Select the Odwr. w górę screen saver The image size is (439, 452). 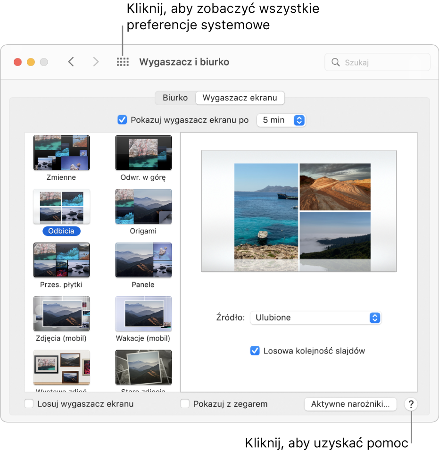143,153
